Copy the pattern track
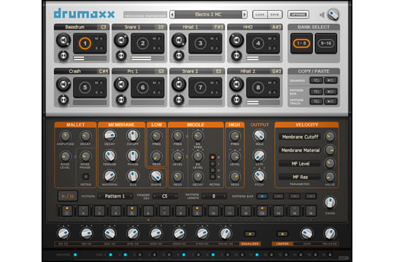The width and height of the screenshot is (394, 262). (x=316, y=101)
